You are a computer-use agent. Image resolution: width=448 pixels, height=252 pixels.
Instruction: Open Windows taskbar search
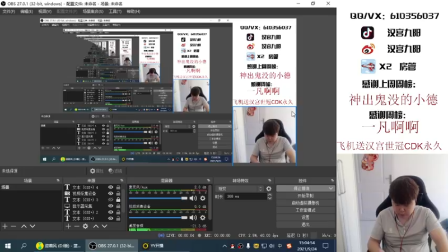click(24, 246)
